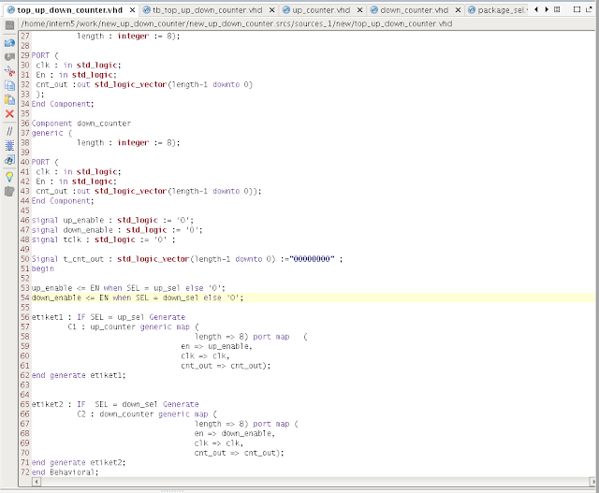This screenshot has width=599, height=493.
Task: Click the 'begin' keyword on line 51
Action: click(43, 268)
